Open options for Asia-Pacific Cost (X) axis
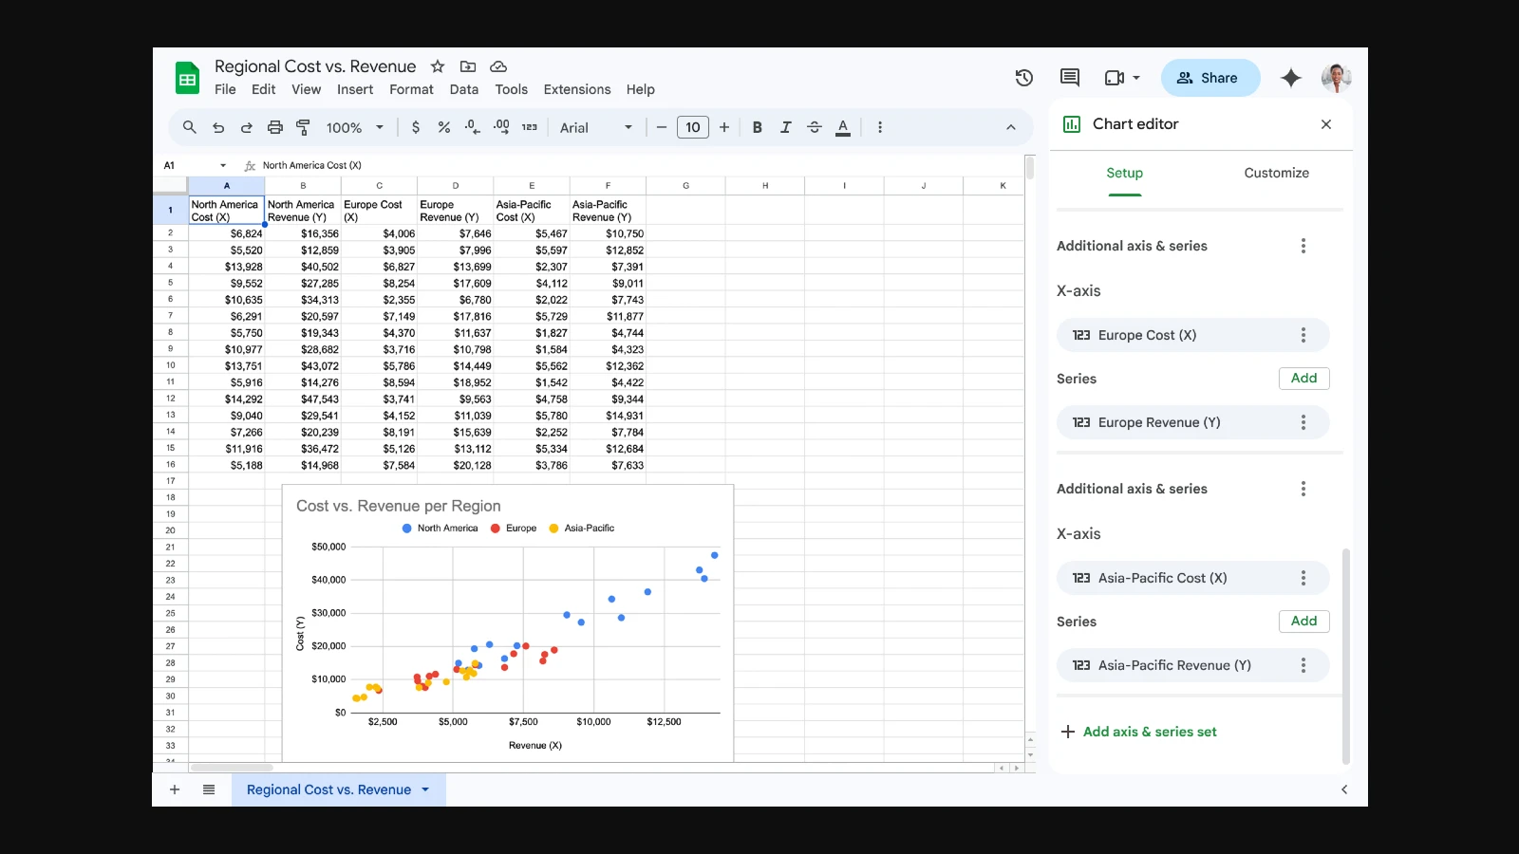This screenshot has width=1519, height=854. click(x=1303, y=578)
